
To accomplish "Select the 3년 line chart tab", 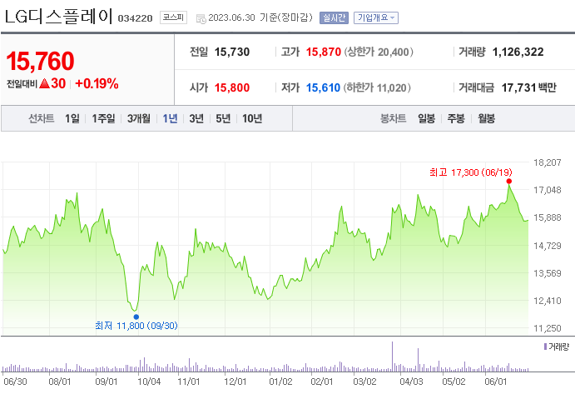I will click(x=196, y=118).
